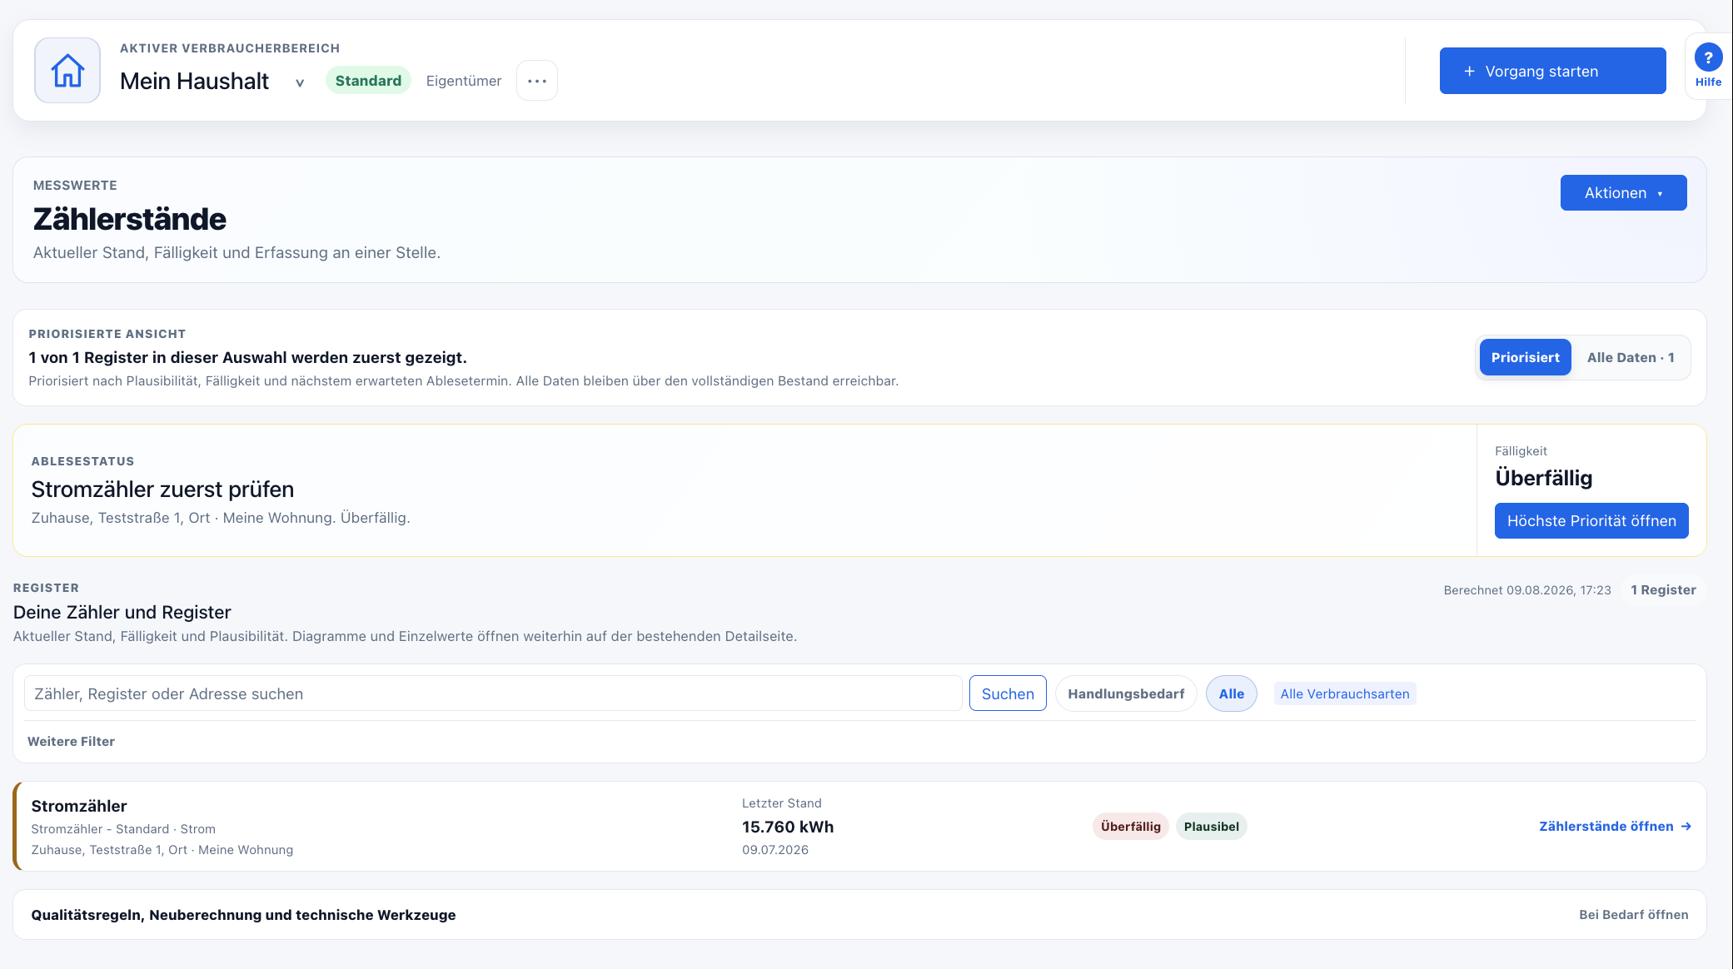Open the Hilfe question mark icon
Screen dimensions: 1733x969
[x=1708, y=57]
